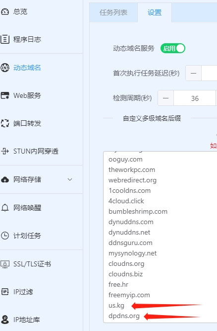This screenshot has height=331, width=217.
Task: Open the STUN内网穿透 icon
Action: [5, 151]
